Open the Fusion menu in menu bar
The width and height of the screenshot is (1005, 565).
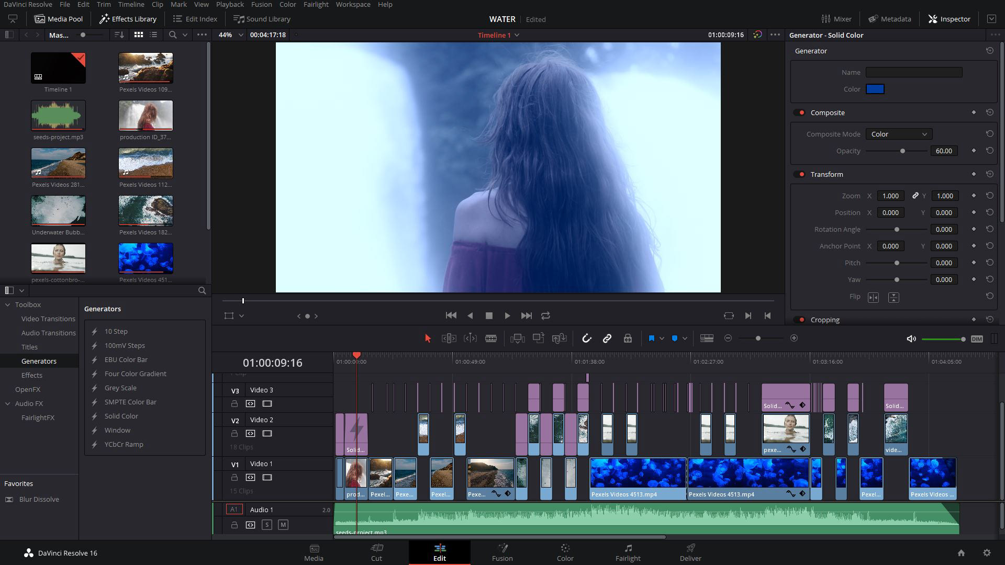point(261,4)
